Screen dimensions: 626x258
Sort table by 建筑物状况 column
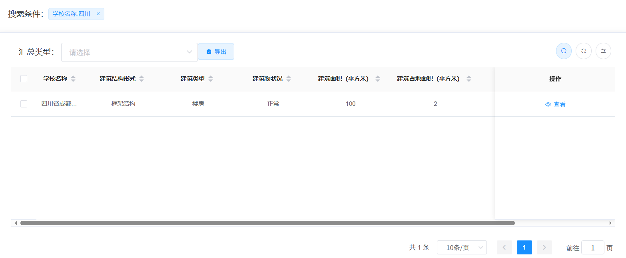pos(289,79)
